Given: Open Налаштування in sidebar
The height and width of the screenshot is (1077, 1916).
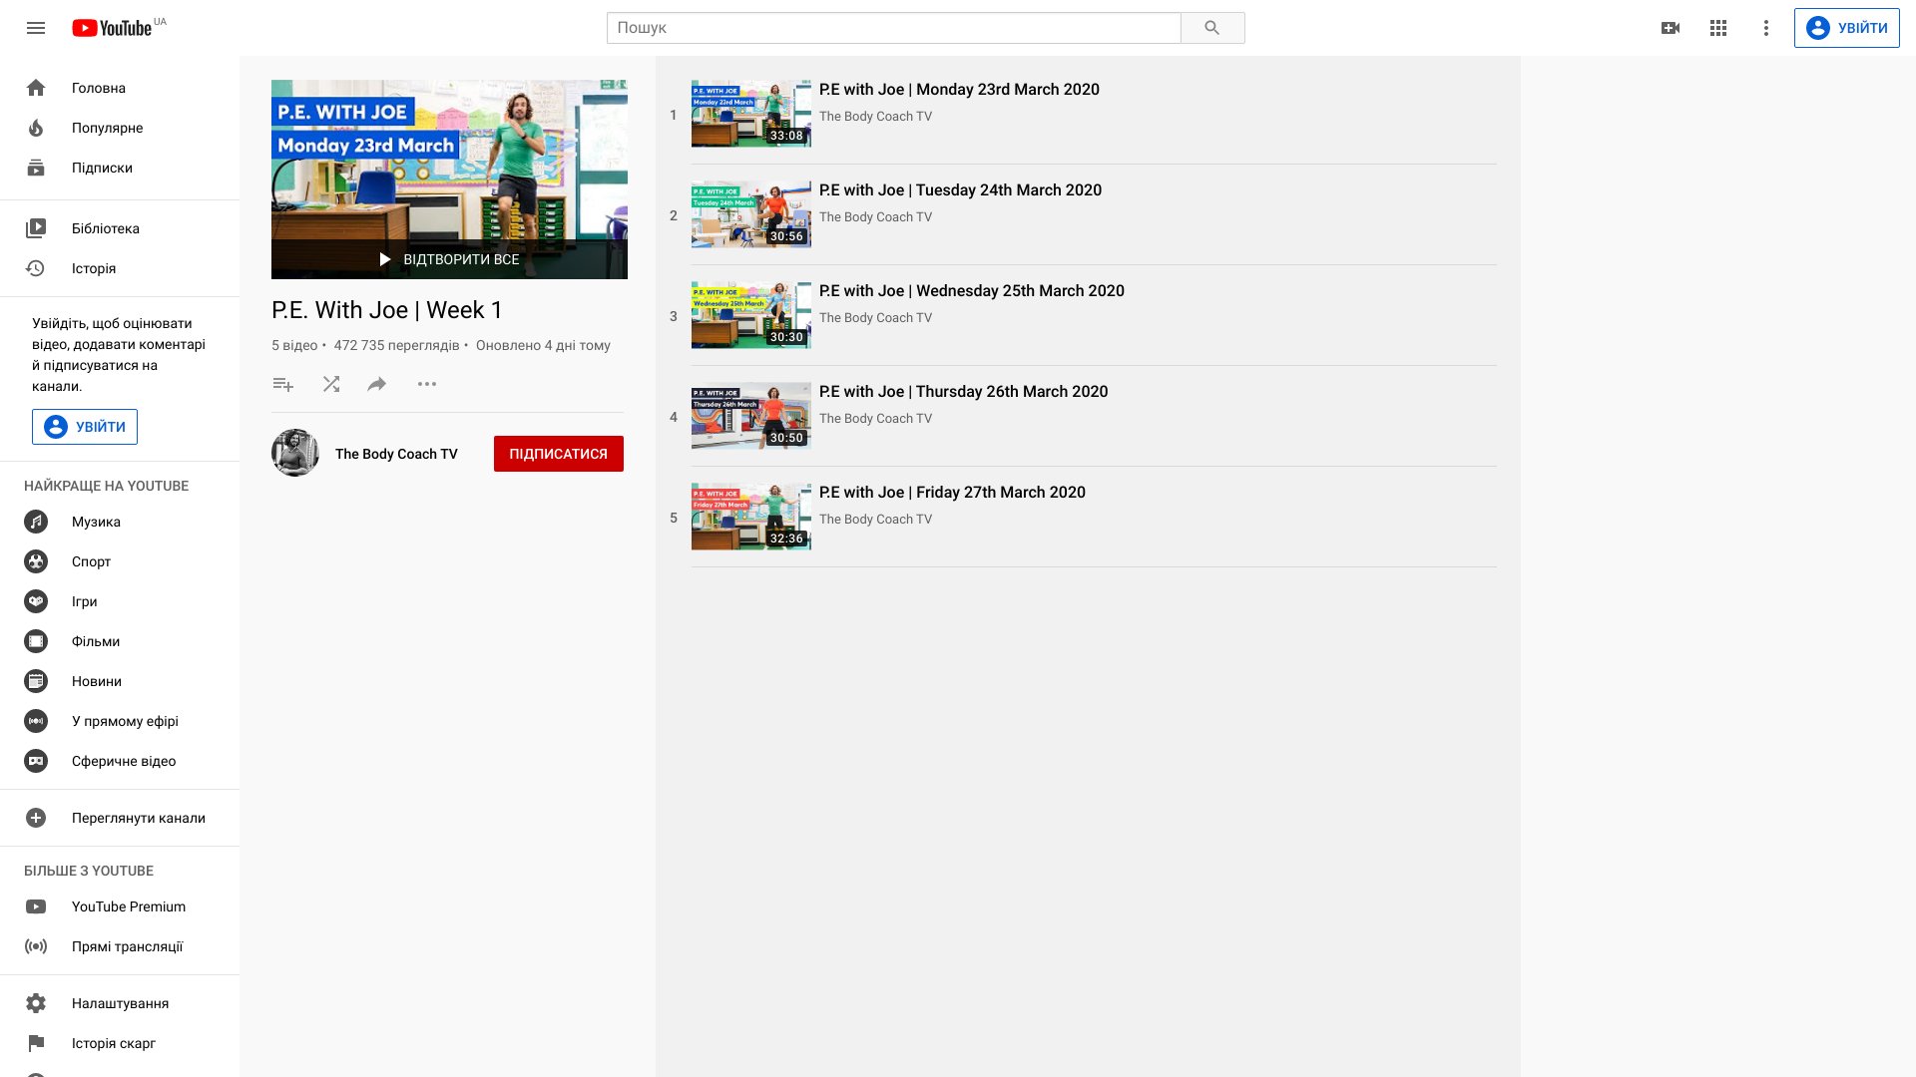Looking at the screenshot, I should [x=120, y=1003].
